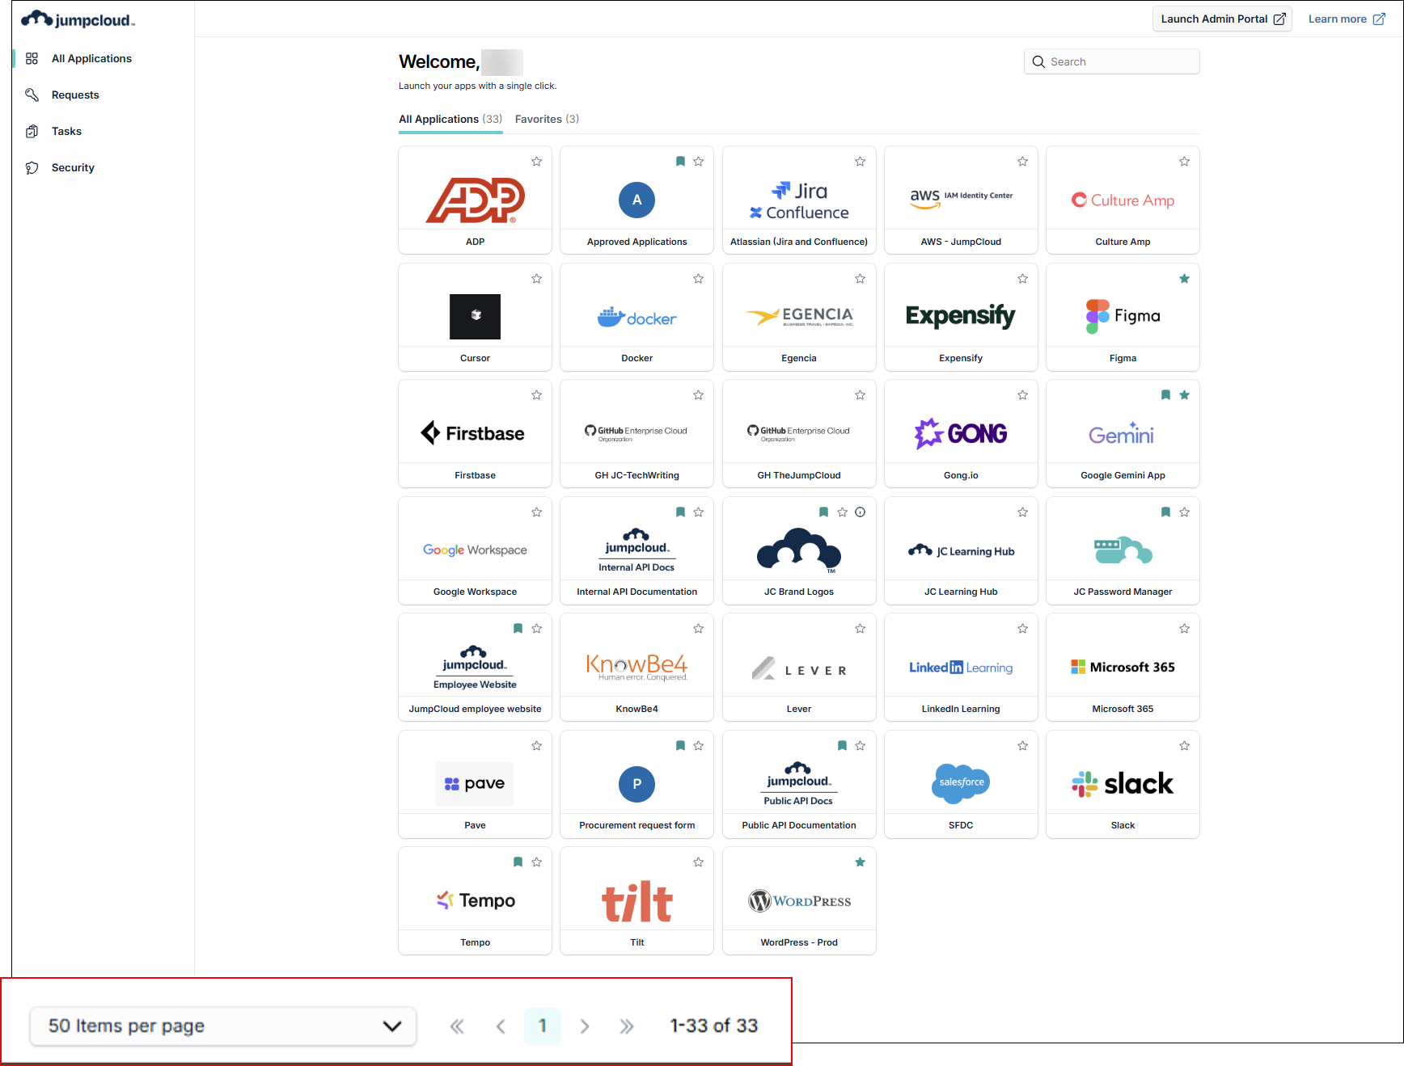Click the bookmark icon on Approved Applications
The image size is (1404, 1066).
click(680, 162)
